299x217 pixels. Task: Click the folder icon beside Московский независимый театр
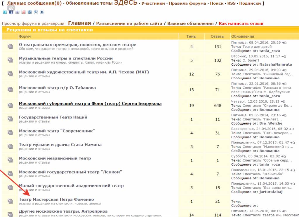click(10, 160)
